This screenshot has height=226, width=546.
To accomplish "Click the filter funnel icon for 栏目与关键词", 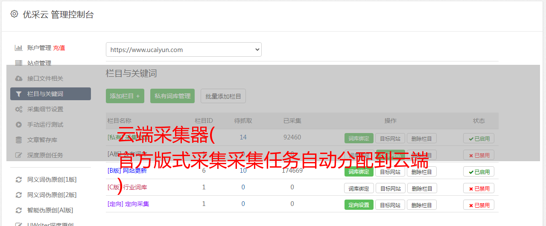I will (x=18, y=94).
